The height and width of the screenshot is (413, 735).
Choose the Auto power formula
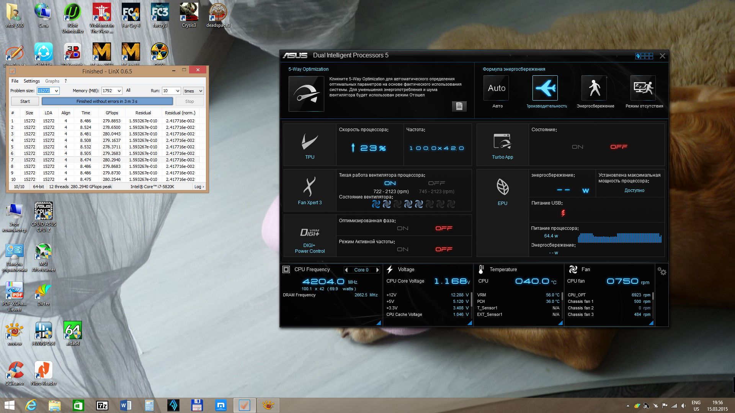point(497,88)
